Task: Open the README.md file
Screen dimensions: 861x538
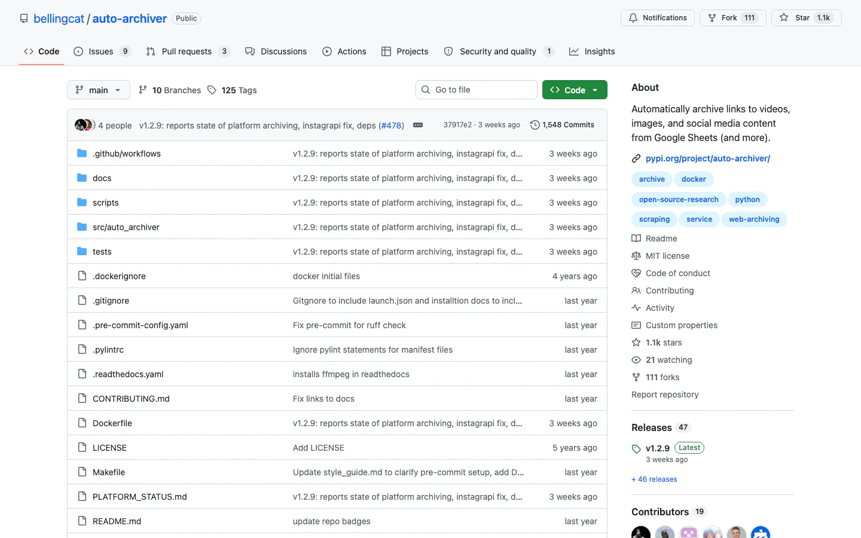Action: tap(117, 521)
